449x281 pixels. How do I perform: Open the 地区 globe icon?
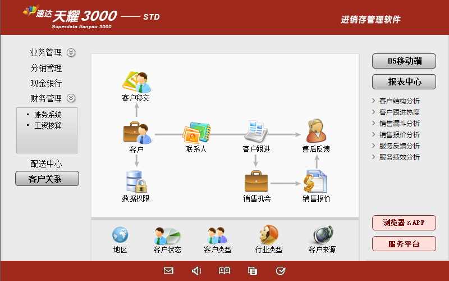tap(120, 234)
